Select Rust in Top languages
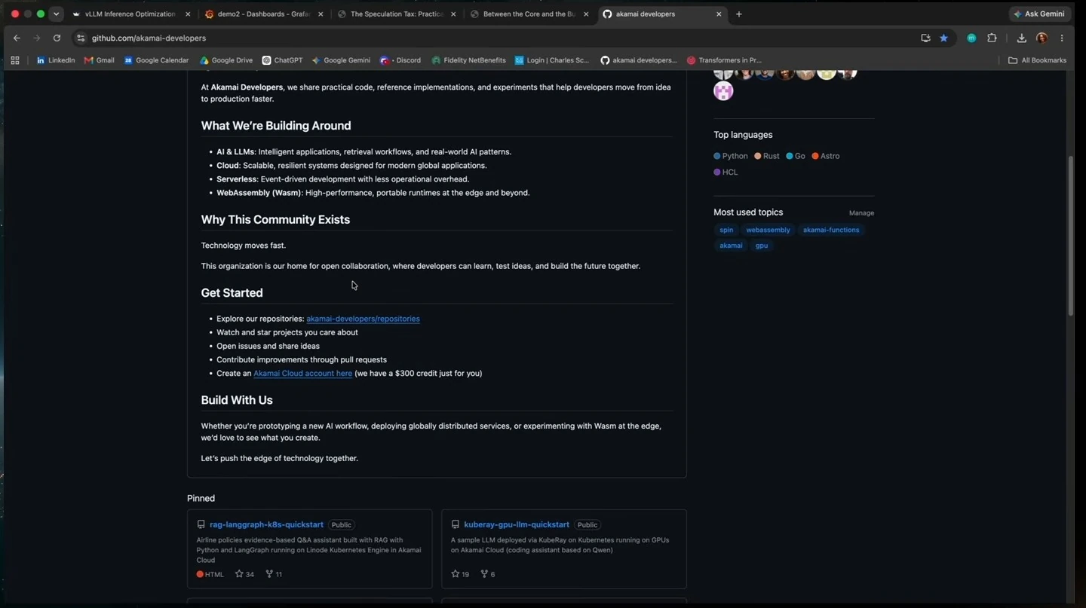This screenshot has width=1086, height=608. tap(767, 156)
